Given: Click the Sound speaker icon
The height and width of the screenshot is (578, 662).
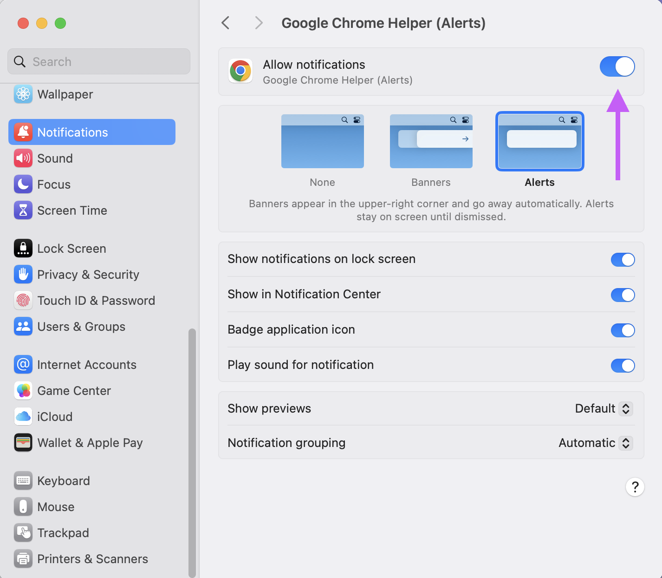Looking at the screenshot, I should click(23, 158).
